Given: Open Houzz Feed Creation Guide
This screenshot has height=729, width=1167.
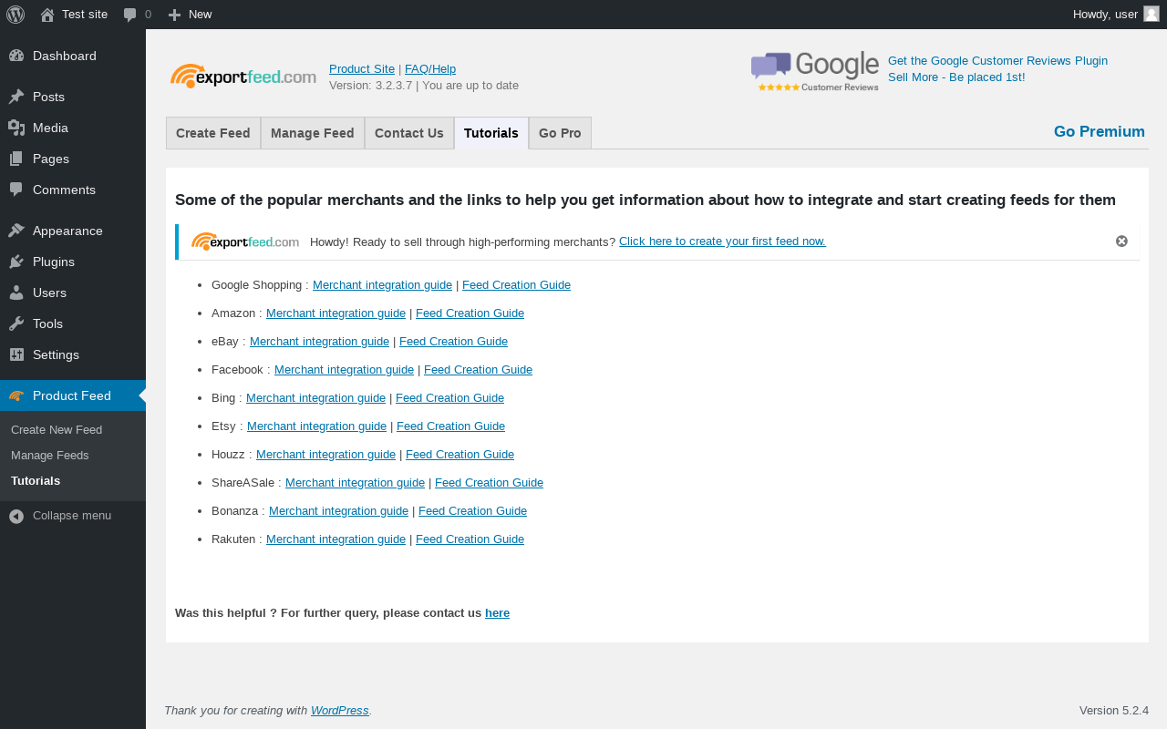Looking at the screenshot, I should tap(460, 454).
